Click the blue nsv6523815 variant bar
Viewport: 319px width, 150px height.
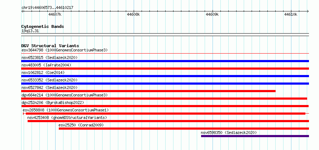(x=165, y=61)
